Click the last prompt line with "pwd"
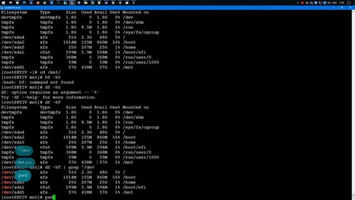 click(28, 197)
